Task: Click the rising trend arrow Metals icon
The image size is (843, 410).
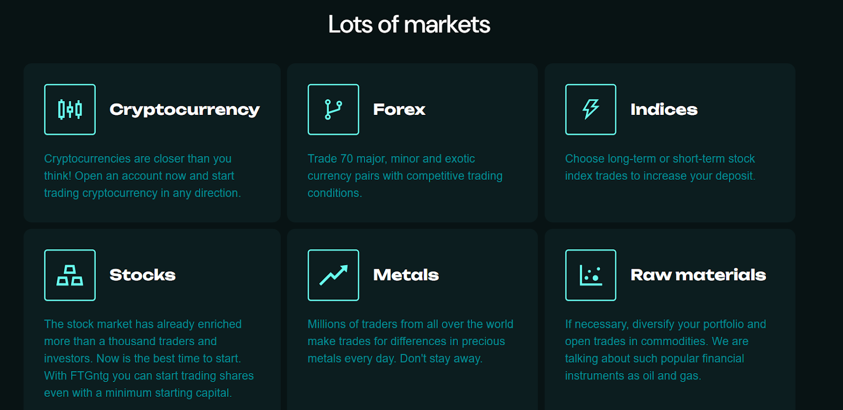Action: (334, 275)
